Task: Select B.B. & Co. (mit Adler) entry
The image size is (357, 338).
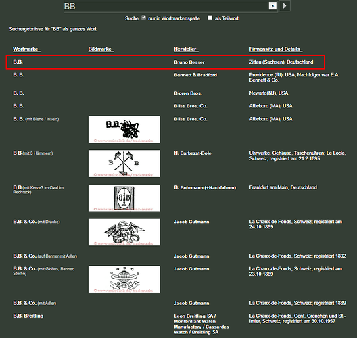Action: pyautogui.click(x=34, y=303)
